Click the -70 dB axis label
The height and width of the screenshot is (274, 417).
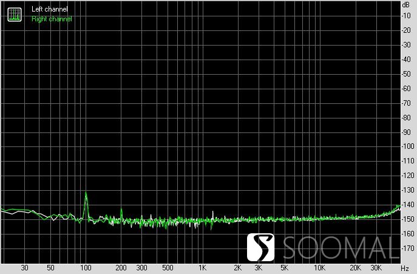407,103
